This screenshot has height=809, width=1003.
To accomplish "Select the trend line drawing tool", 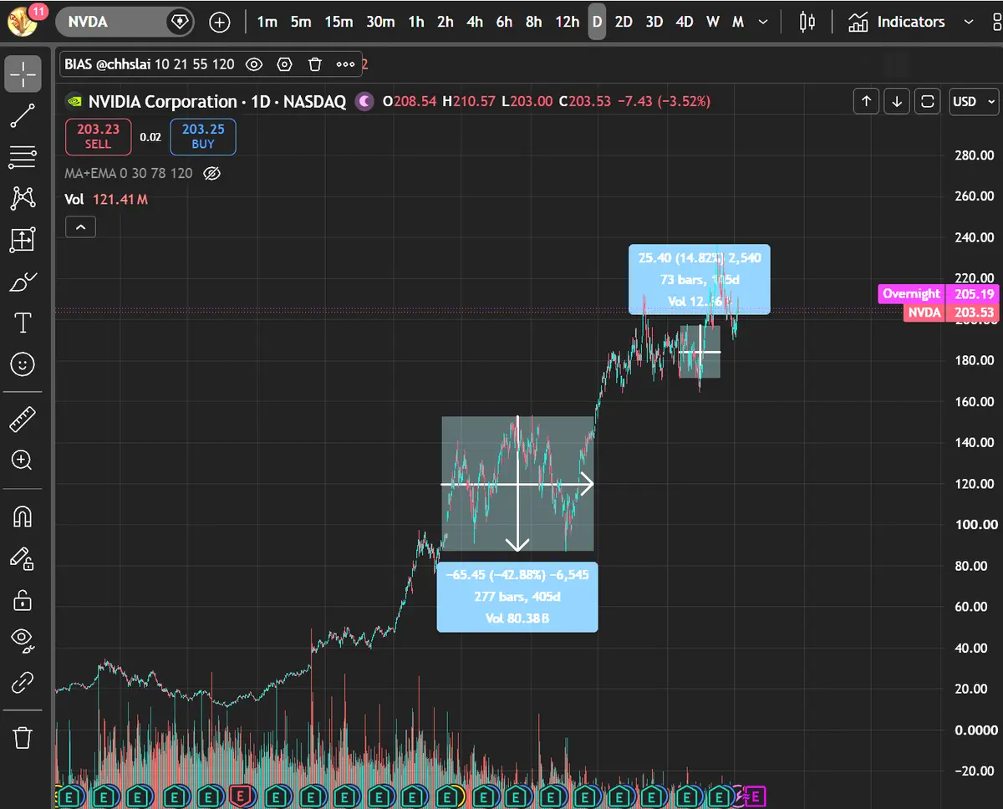I will click(23, 116).
